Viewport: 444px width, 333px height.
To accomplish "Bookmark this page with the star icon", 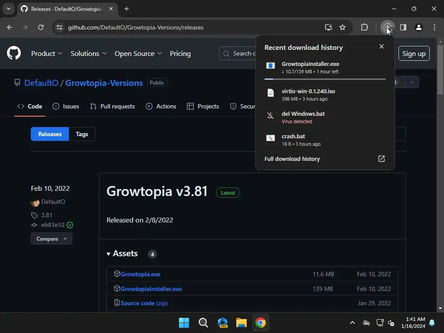I will coord(343,27).
